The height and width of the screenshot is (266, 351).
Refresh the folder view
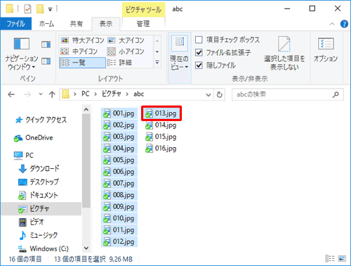click(220, 95)
